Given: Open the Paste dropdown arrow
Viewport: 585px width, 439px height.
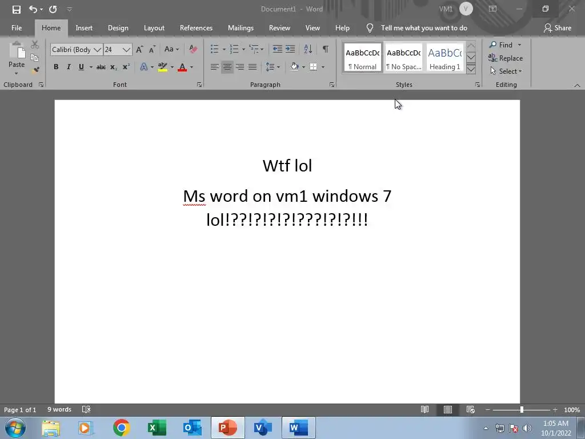Looking at the screenshot, I should click(x=17, y=73).
